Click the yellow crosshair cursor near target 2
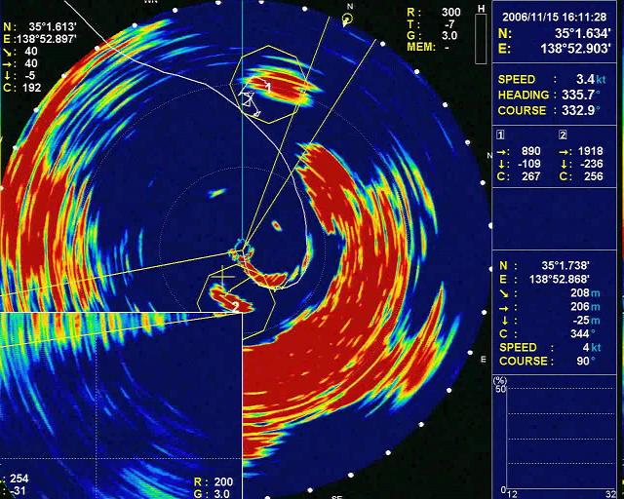The width and height of the screenshot is (624, 499). click(222, 276)
